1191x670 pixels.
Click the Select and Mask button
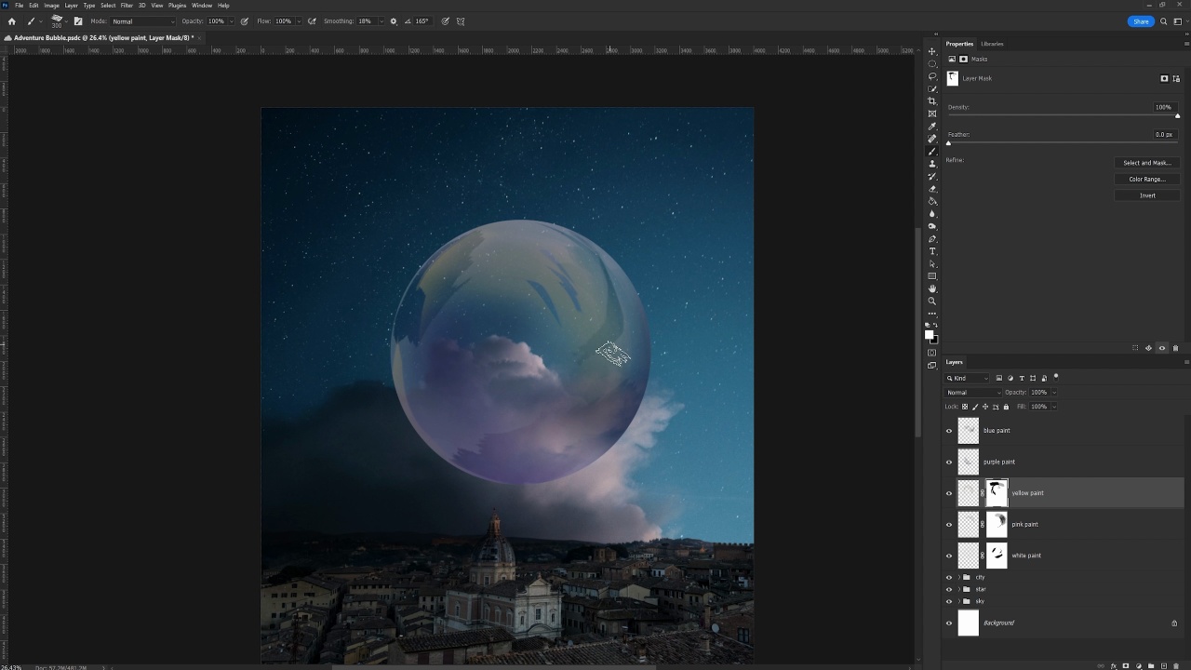[x=1146, y=163]
